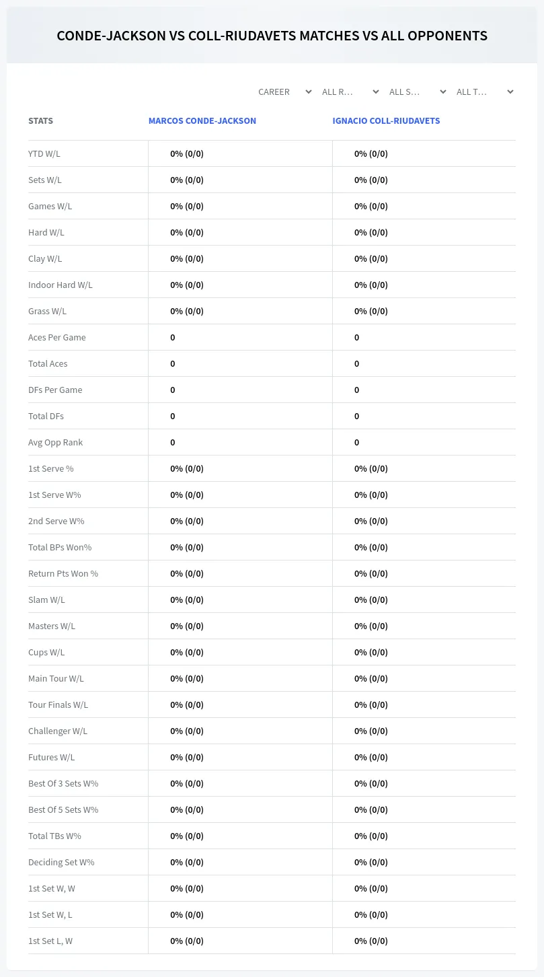544x977 pixels.
Task: Click the 1st Serve % row label
Action: (51, 468)
